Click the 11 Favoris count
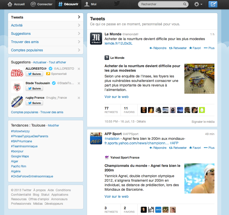This screenshot has width=229, height=215. pyautogui.click(x=129, y=110)
